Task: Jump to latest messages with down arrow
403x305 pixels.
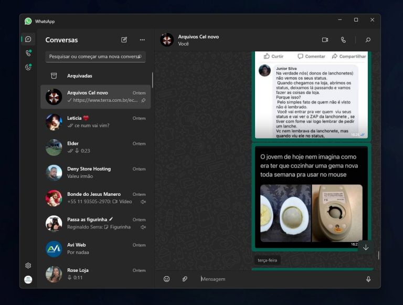Action: 366,247
